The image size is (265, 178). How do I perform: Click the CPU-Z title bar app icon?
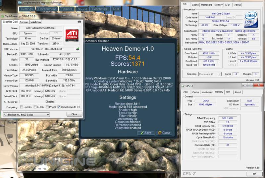(x=183, y=86)
